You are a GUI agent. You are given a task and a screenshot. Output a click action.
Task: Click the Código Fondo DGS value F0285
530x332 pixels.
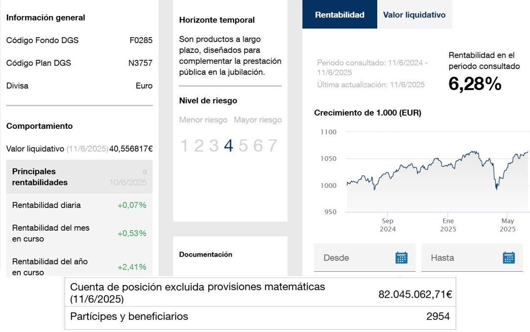[141, 40]
